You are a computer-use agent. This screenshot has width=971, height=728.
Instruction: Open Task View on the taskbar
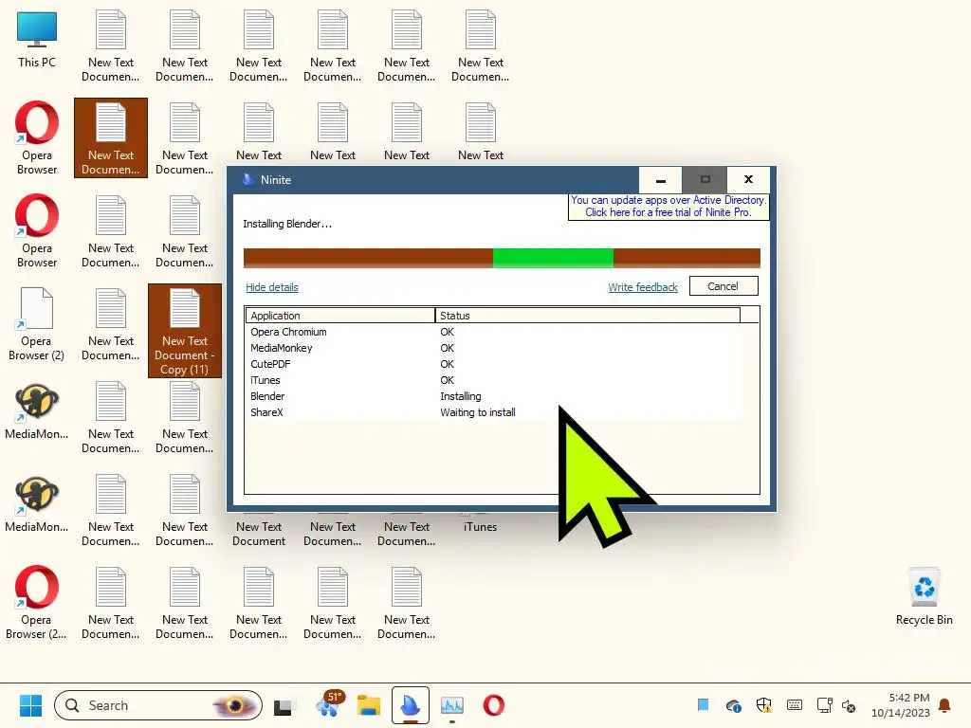coord(283,705)
